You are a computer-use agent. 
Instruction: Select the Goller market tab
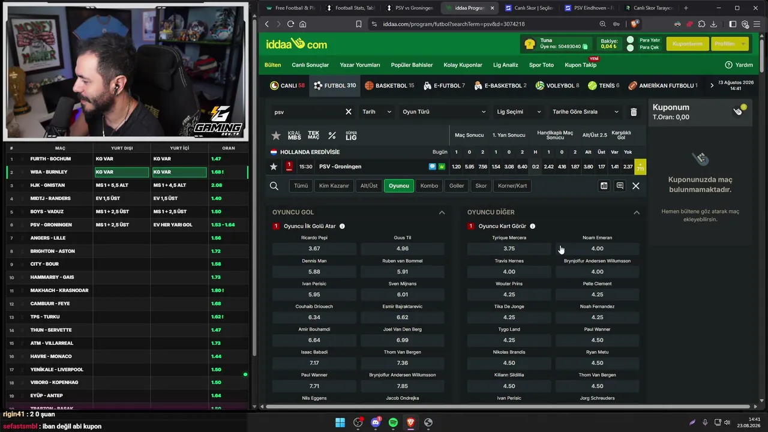pos(457,186)
